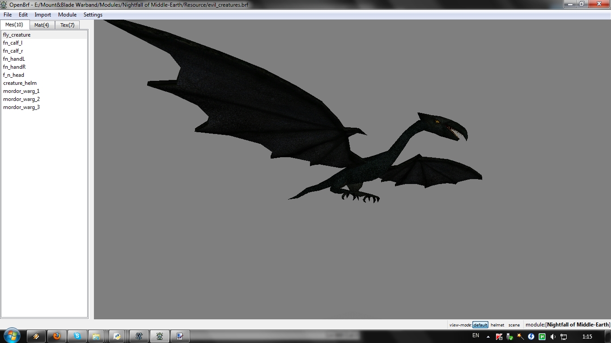Open the File menu
Viewport: 611px width, 343px height.
click(8, 15)
